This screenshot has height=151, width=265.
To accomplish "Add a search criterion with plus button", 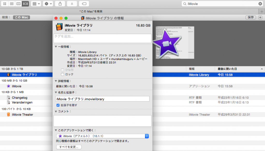I will tap(260, 17).
